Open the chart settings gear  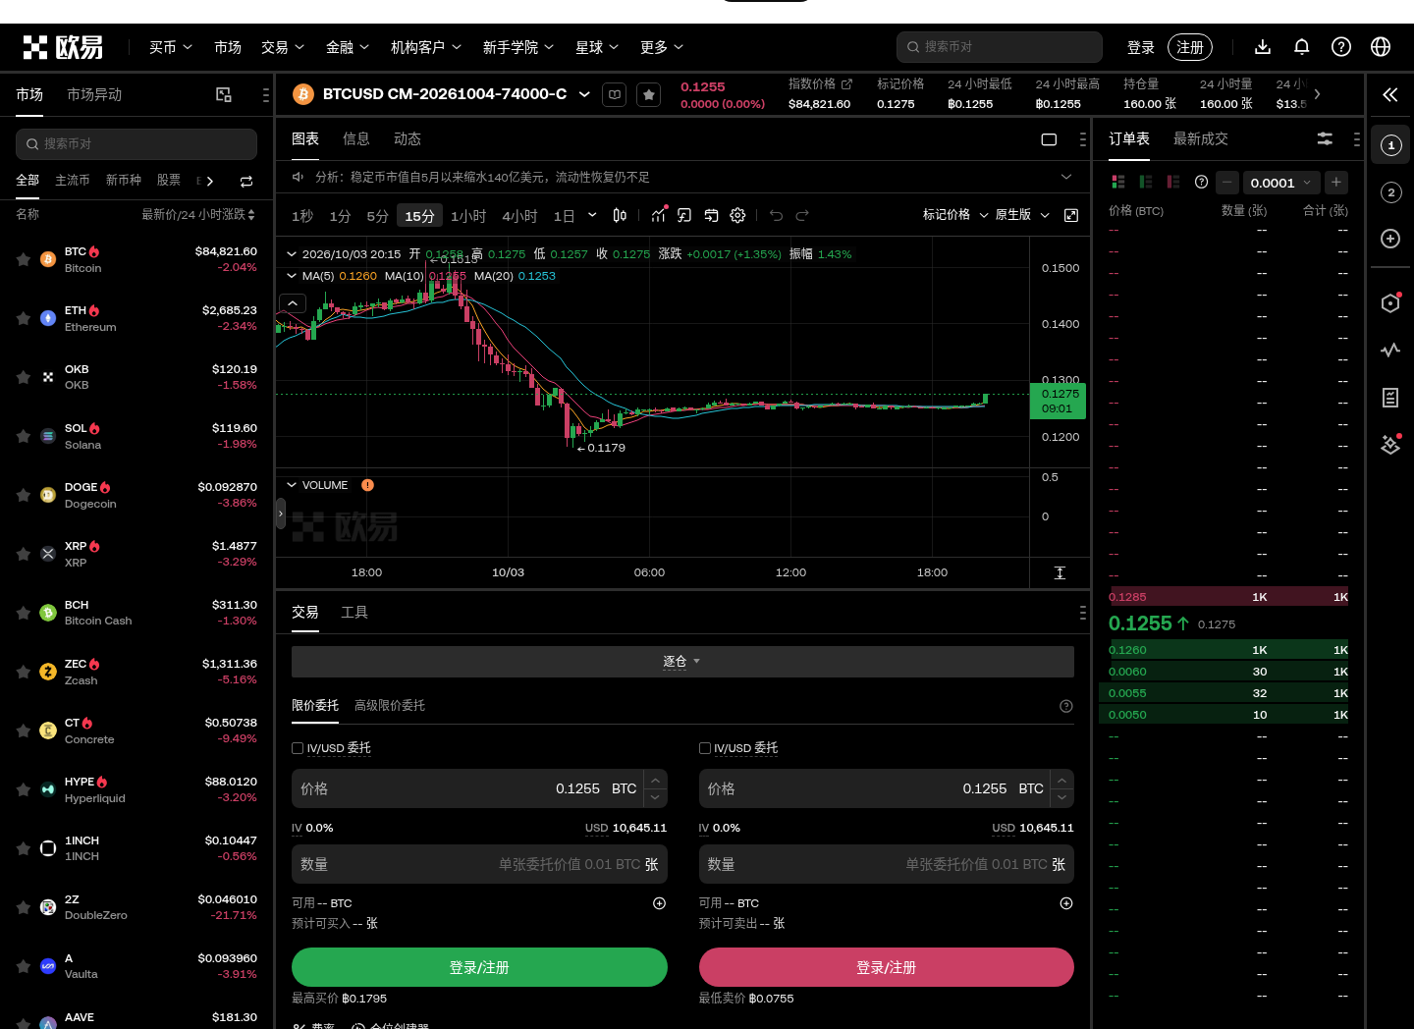(x=738, y=215)
